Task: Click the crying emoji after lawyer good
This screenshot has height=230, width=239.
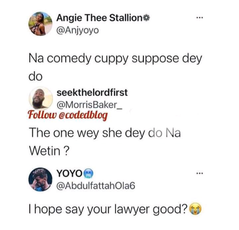Action: click(x=195, y=209)
